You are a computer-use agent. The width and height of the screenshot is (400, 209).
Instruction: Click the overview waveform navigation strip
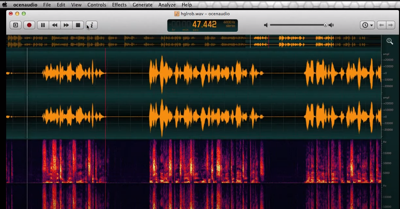click(193, 41)
